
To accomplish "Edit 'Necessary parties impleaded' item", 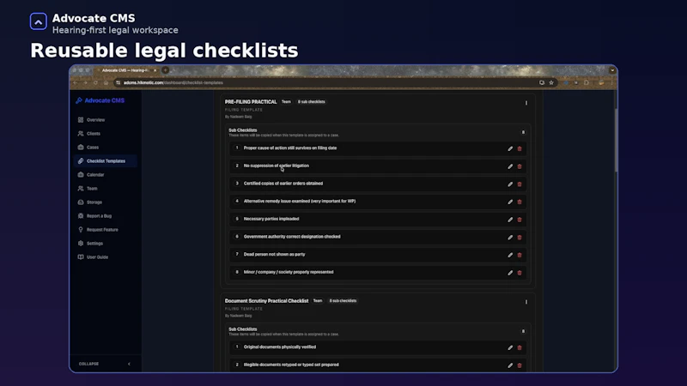I will [x=510, y=220].
